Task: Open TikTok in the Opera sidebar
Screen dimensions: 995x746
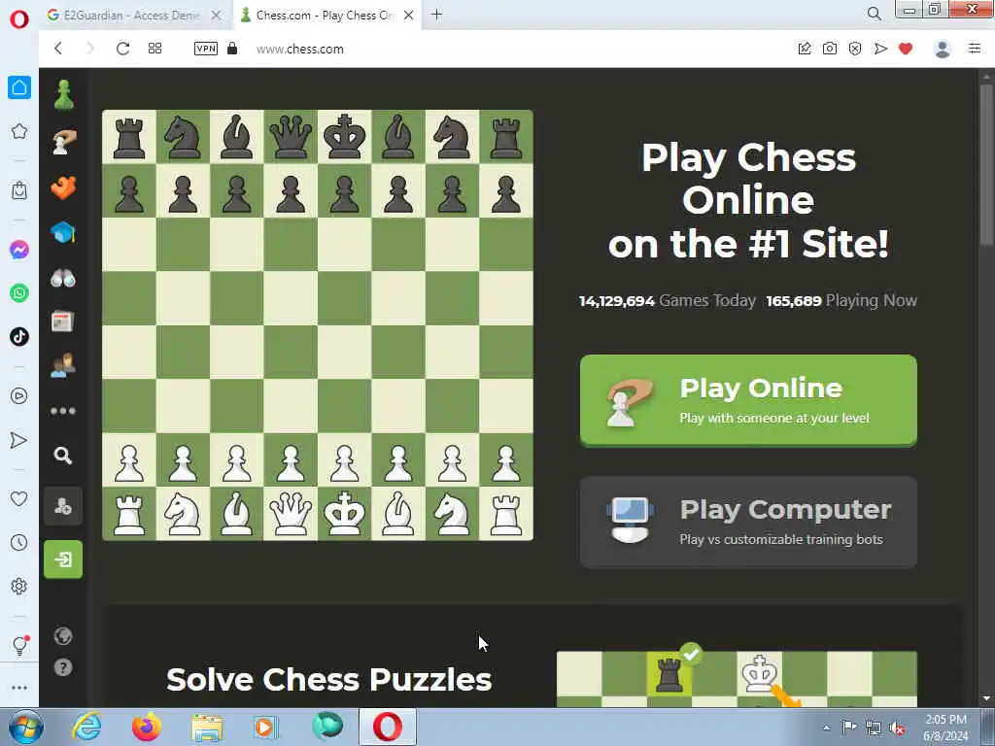Action: [x=19, y=336]
